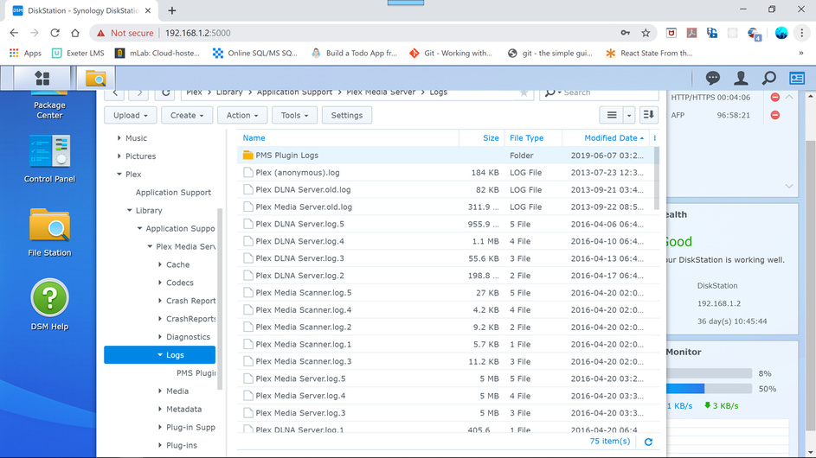Select Plex DLNA Server.log.5 file
This screenshot has width=816, height=458.
(448, 224)
